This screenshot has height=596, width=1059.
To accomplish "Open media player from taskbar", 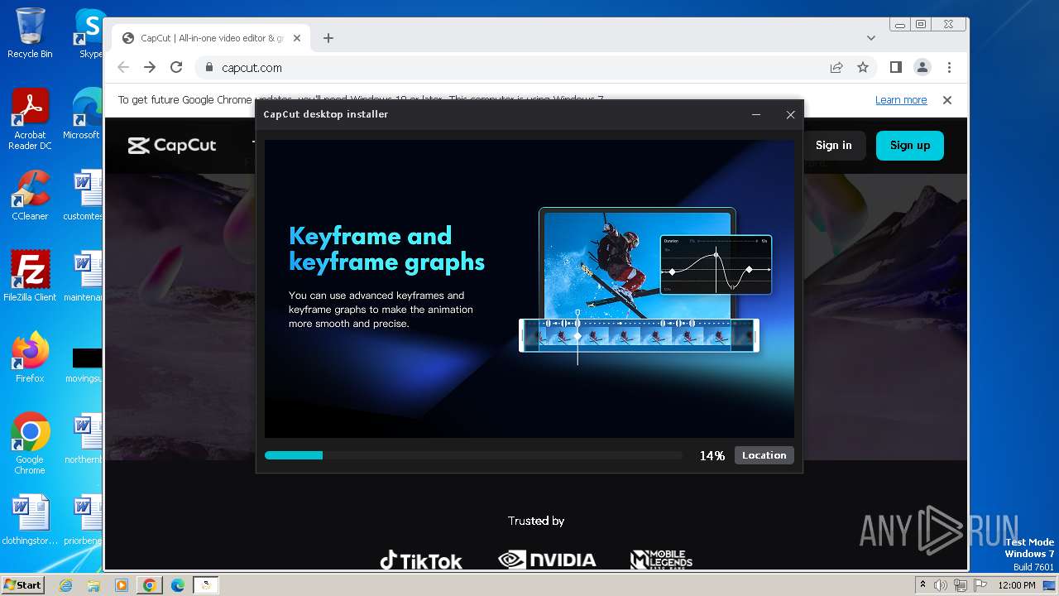I will click(121, 585).
